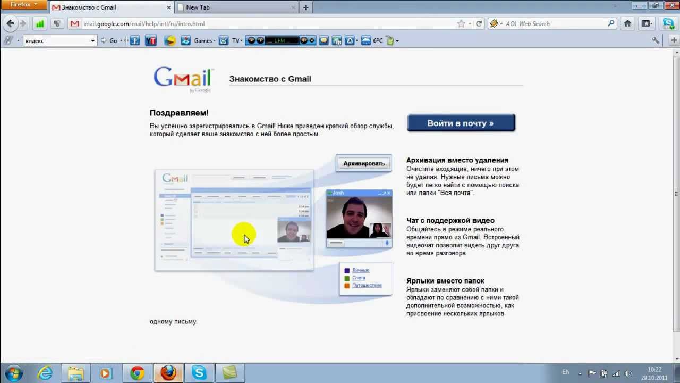Adjust volume via the system tray speaker
The height and width of the screenshot is (383, 680).
(x=628, y=373)
